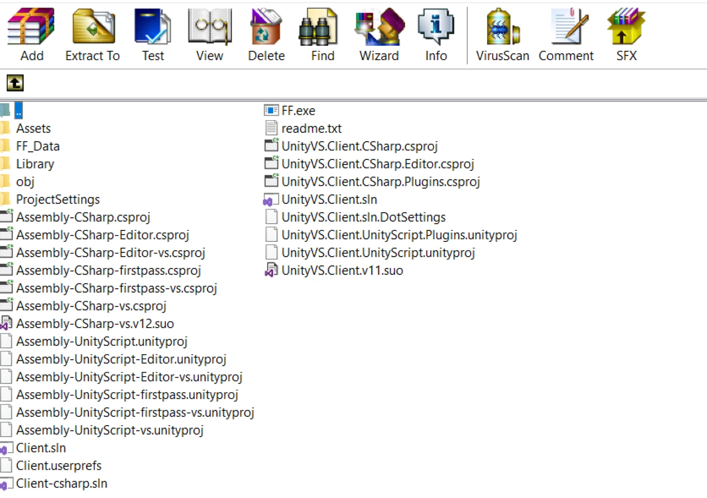Go up one folder level button
The height and width of the screenshot is (498, 707).
click(15, 83)
